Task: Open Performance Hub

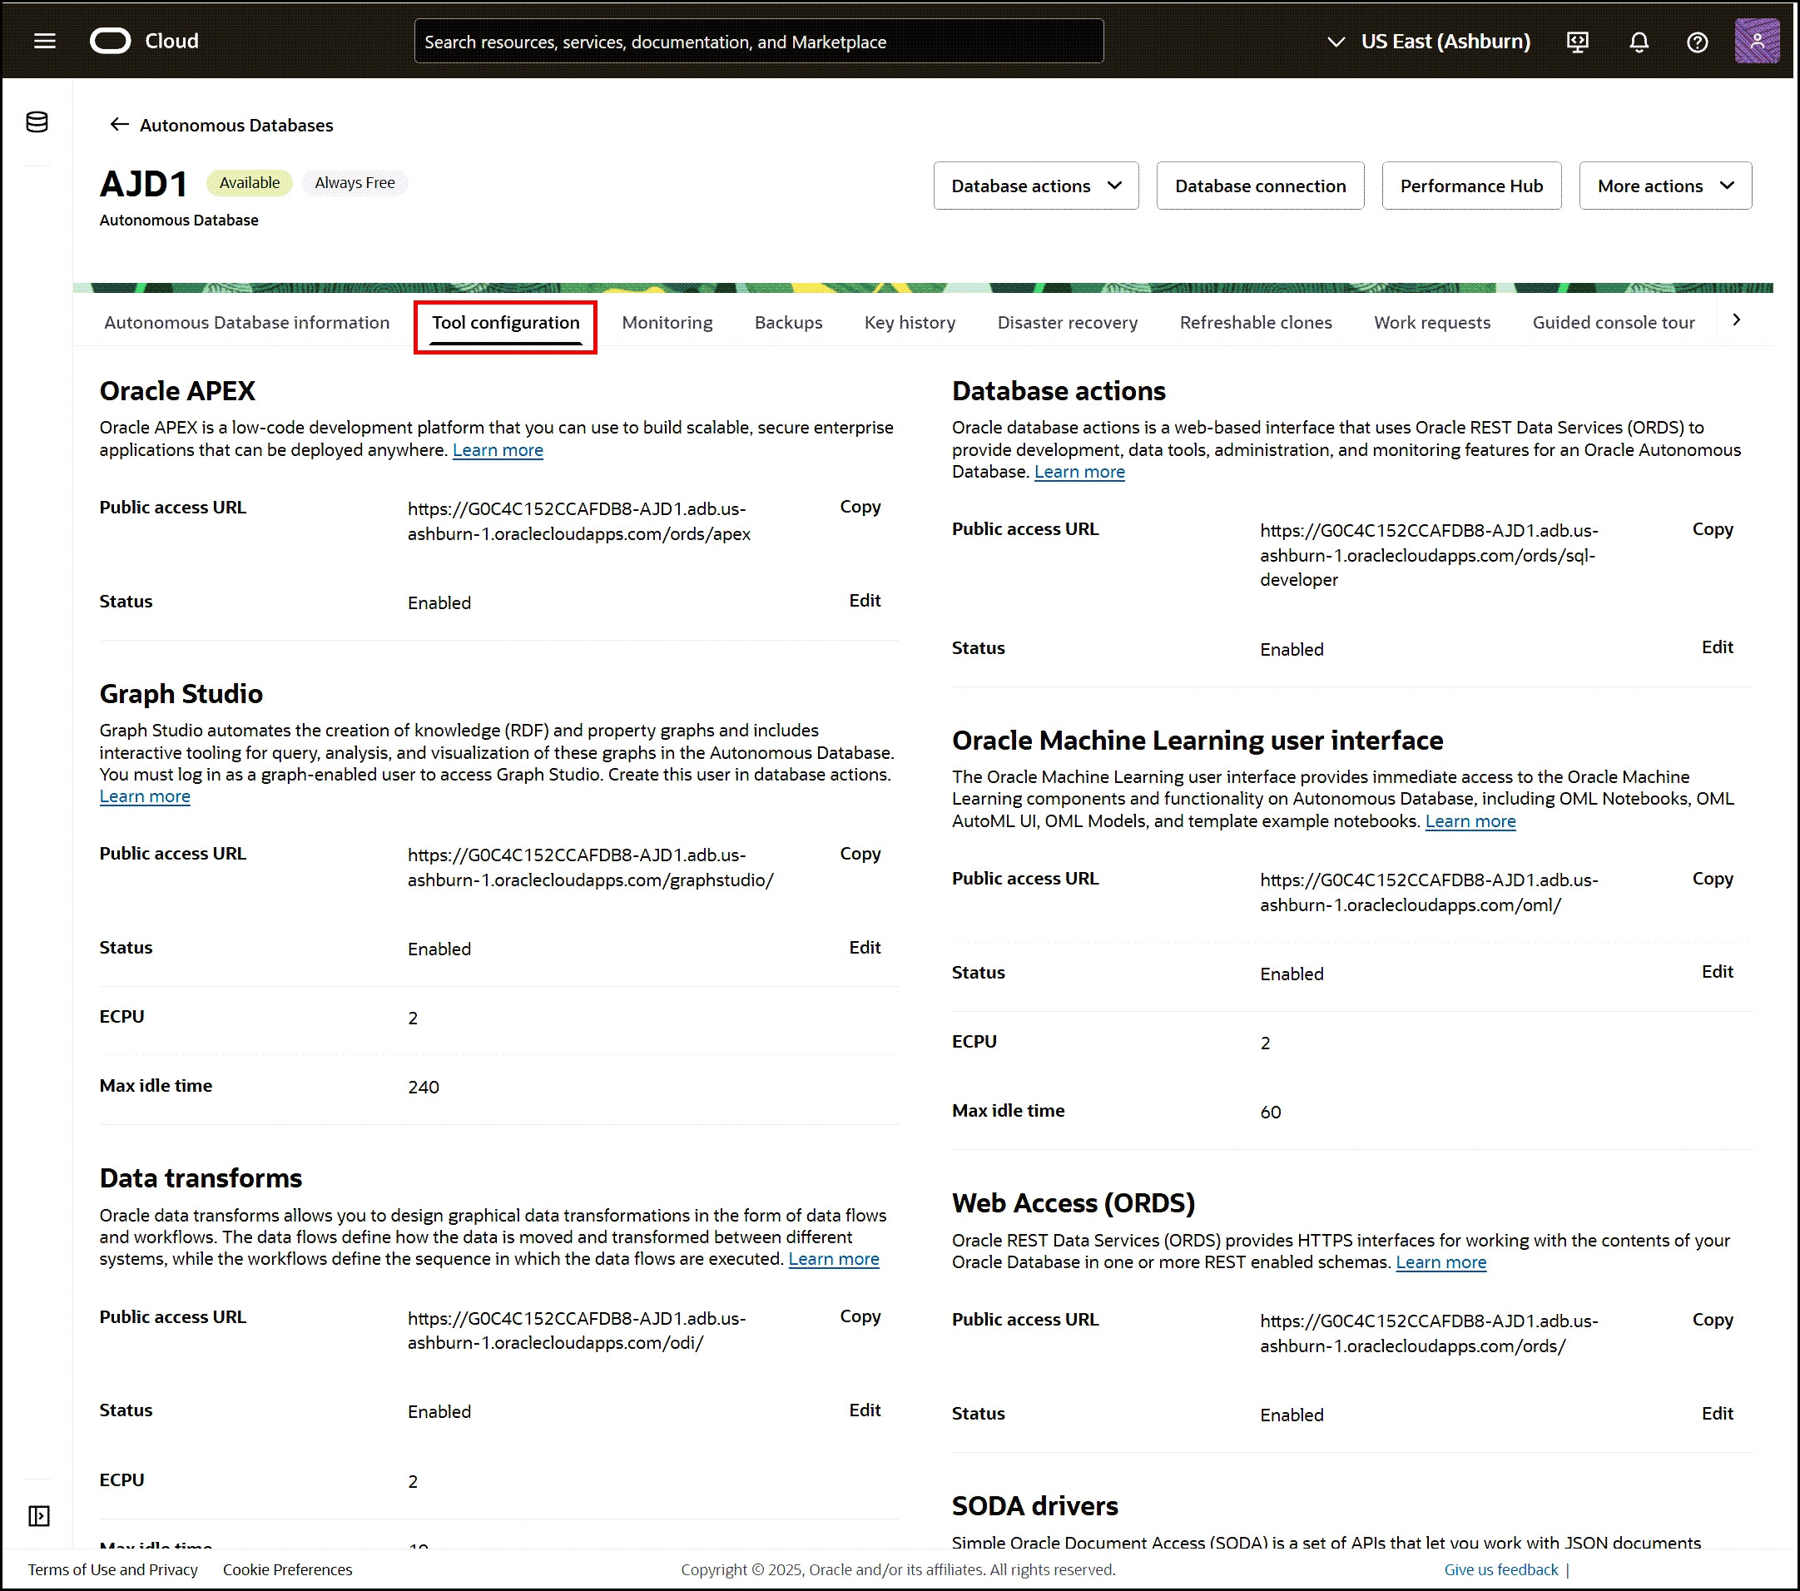Action: click(1470, 186)
